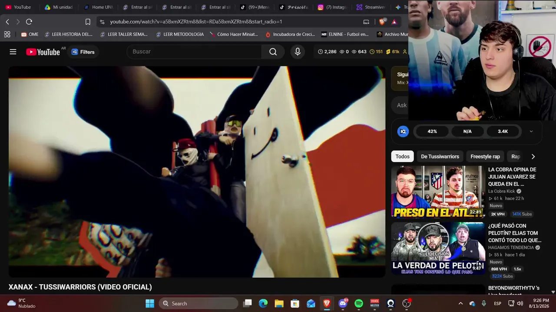Open LEER TALLER SEMA bookmark
Screen dimensions: 556x312
[124, 34]
